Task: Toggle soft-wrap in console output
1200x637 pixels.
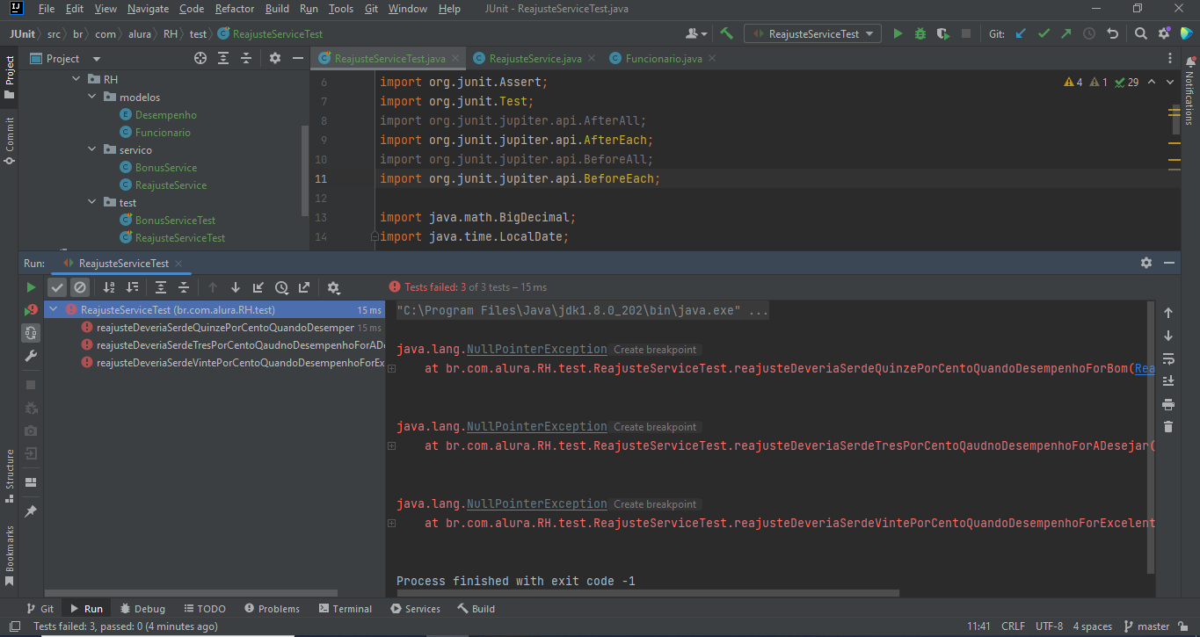Action: 1168,358
